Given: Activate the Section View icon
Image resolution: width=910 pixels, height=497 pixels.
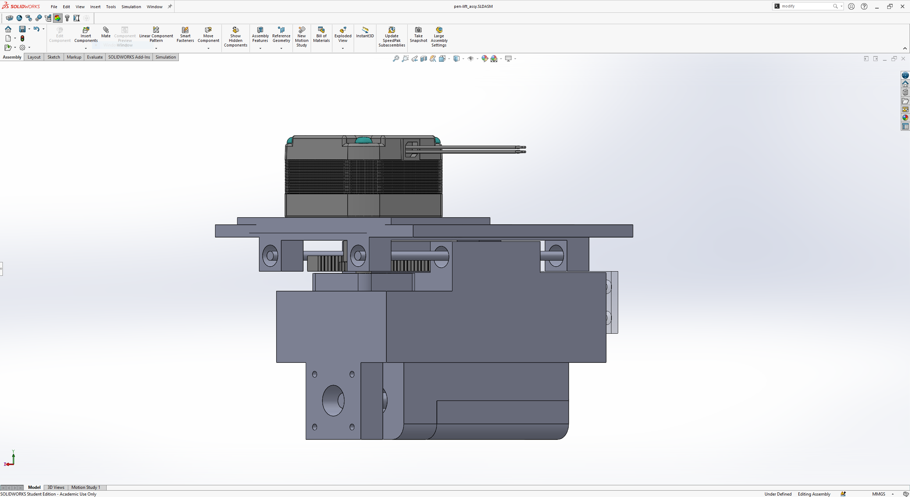Looking at the screenshot, I should click(x=424, y=59).
